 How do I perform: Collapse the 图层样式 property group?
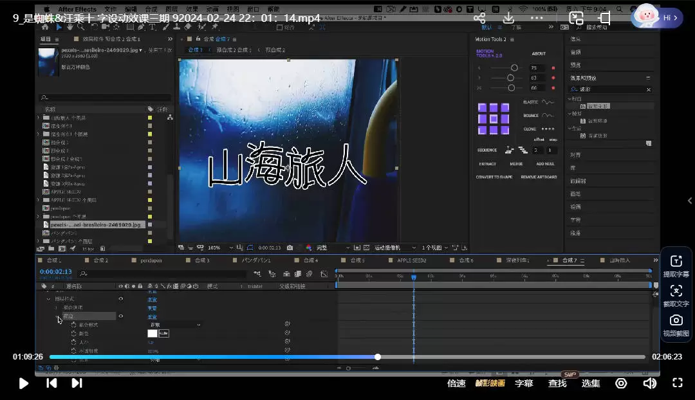click(x=48, y=299)
